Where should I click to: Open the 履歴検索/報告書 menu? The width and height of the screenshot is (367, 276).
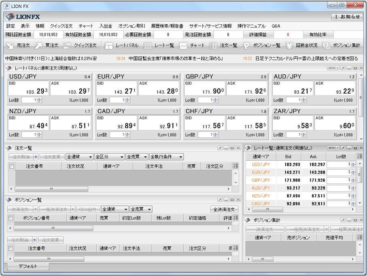pos(167,26)
